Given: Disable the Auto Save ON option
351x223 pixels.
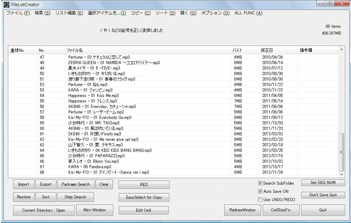Looking at the screenshot, I should click(260, 191).
